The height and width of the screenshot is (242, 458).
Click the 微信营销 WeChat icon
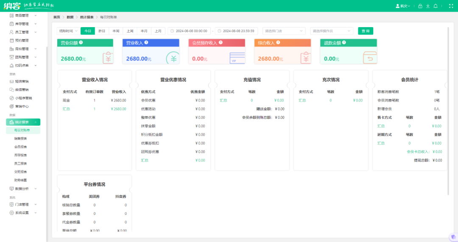(x=11, y=90)
